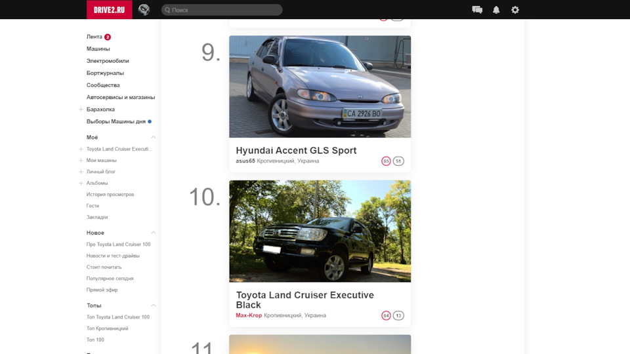Open Автосервисы и магазины

pos(121,97)
